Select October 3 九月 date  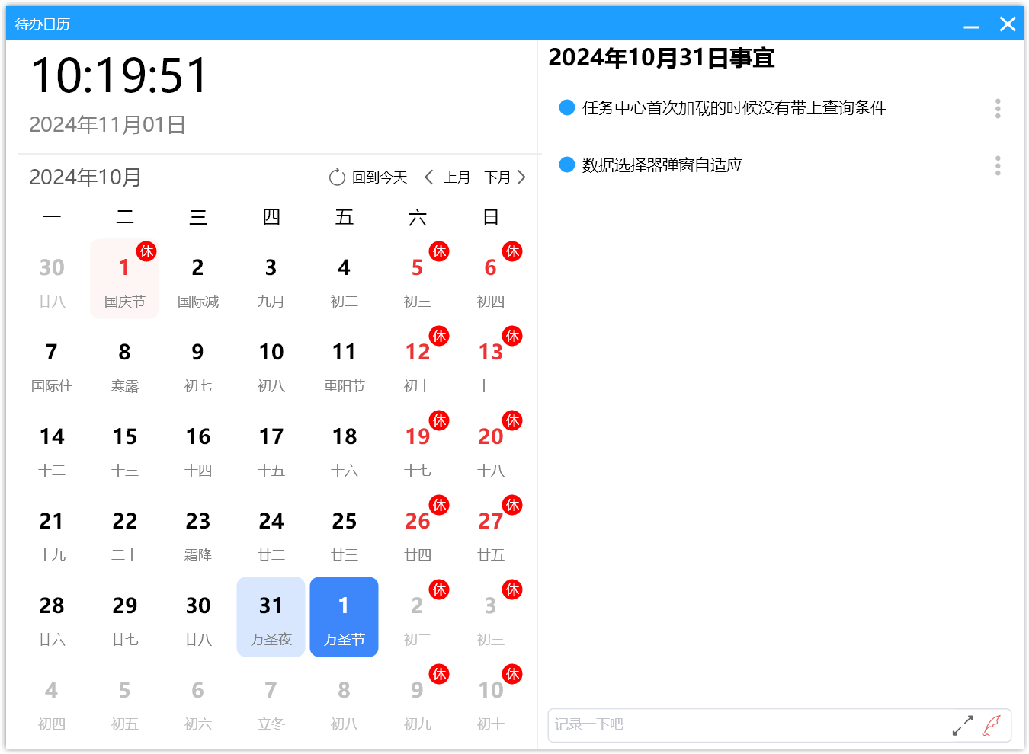(271, 279)
